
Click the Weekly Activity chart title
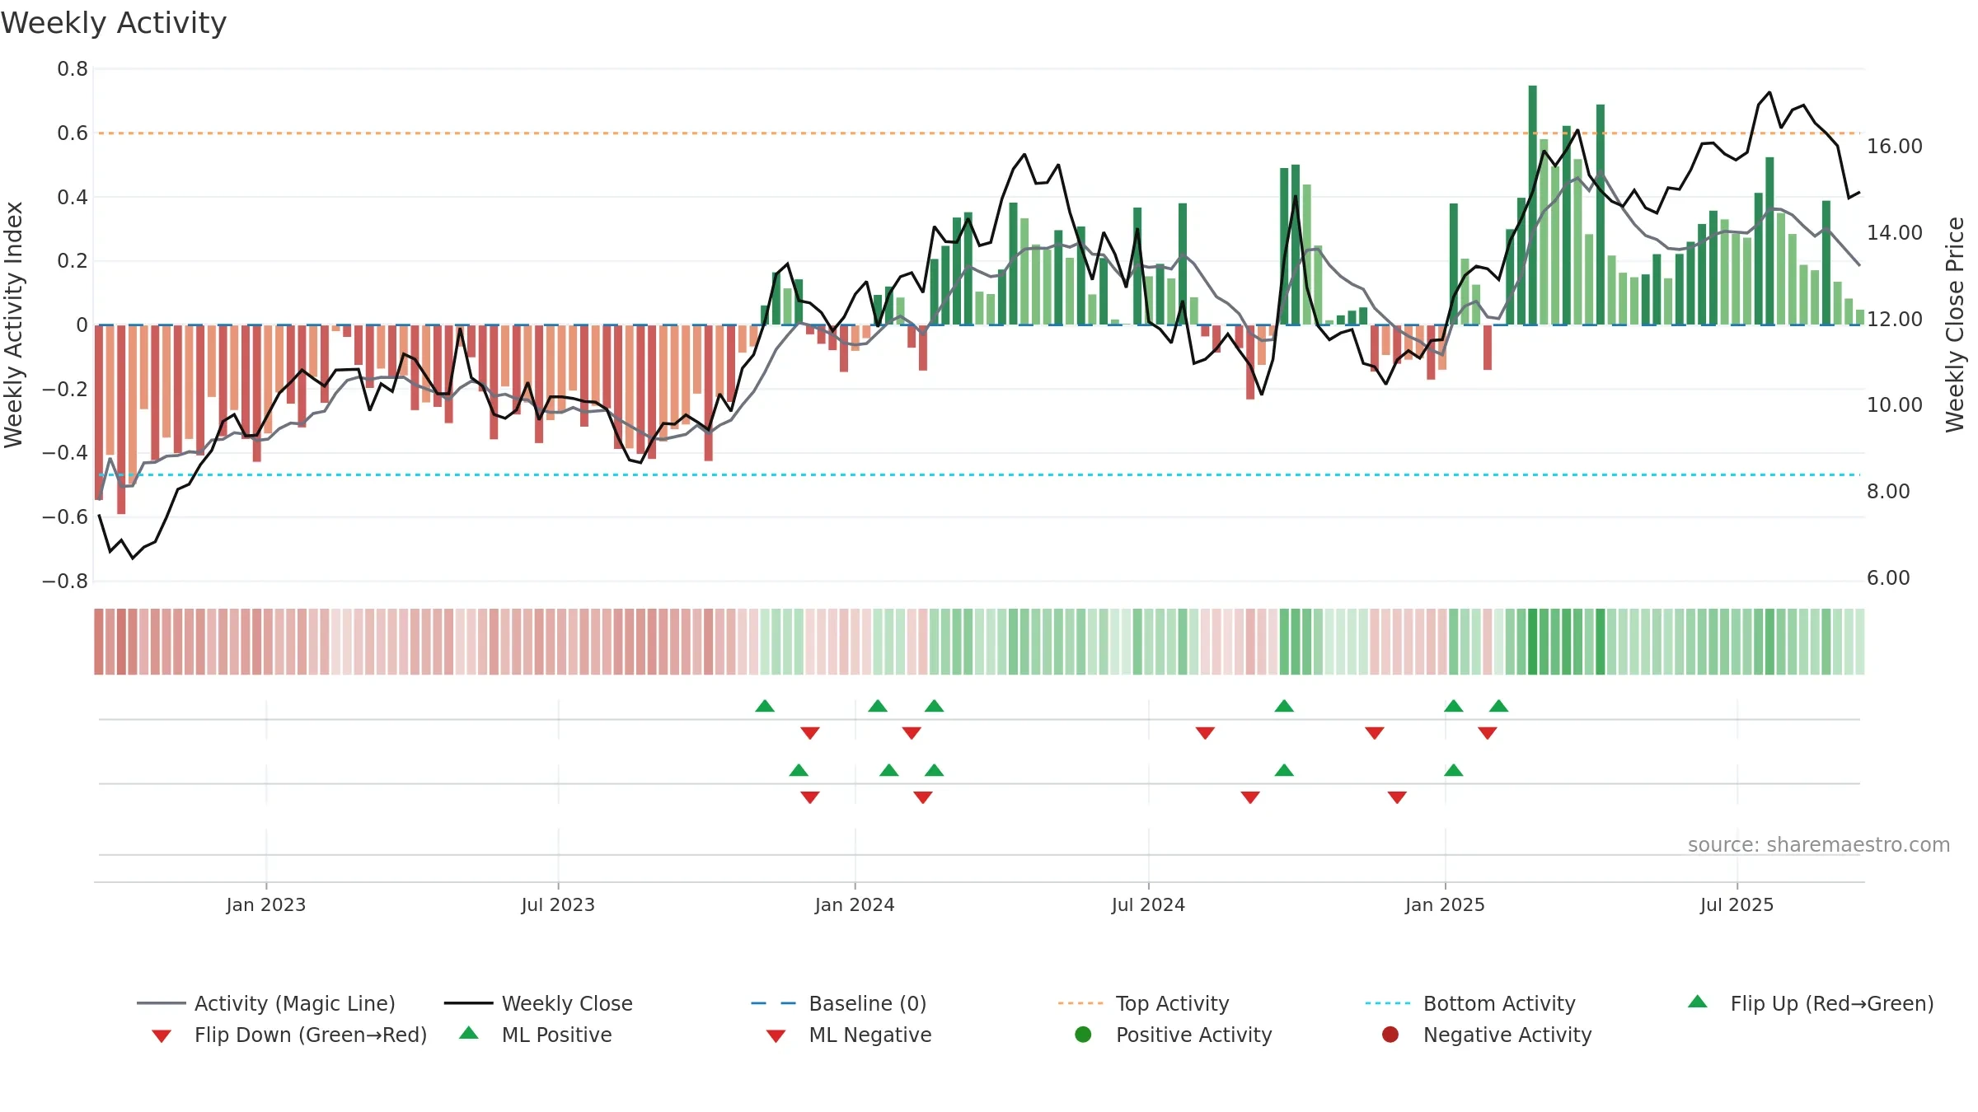[x=114, y=23]
